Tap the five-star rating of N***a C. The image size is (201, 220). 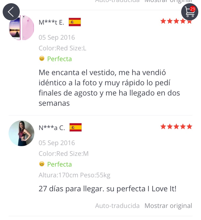click(176, 127)
